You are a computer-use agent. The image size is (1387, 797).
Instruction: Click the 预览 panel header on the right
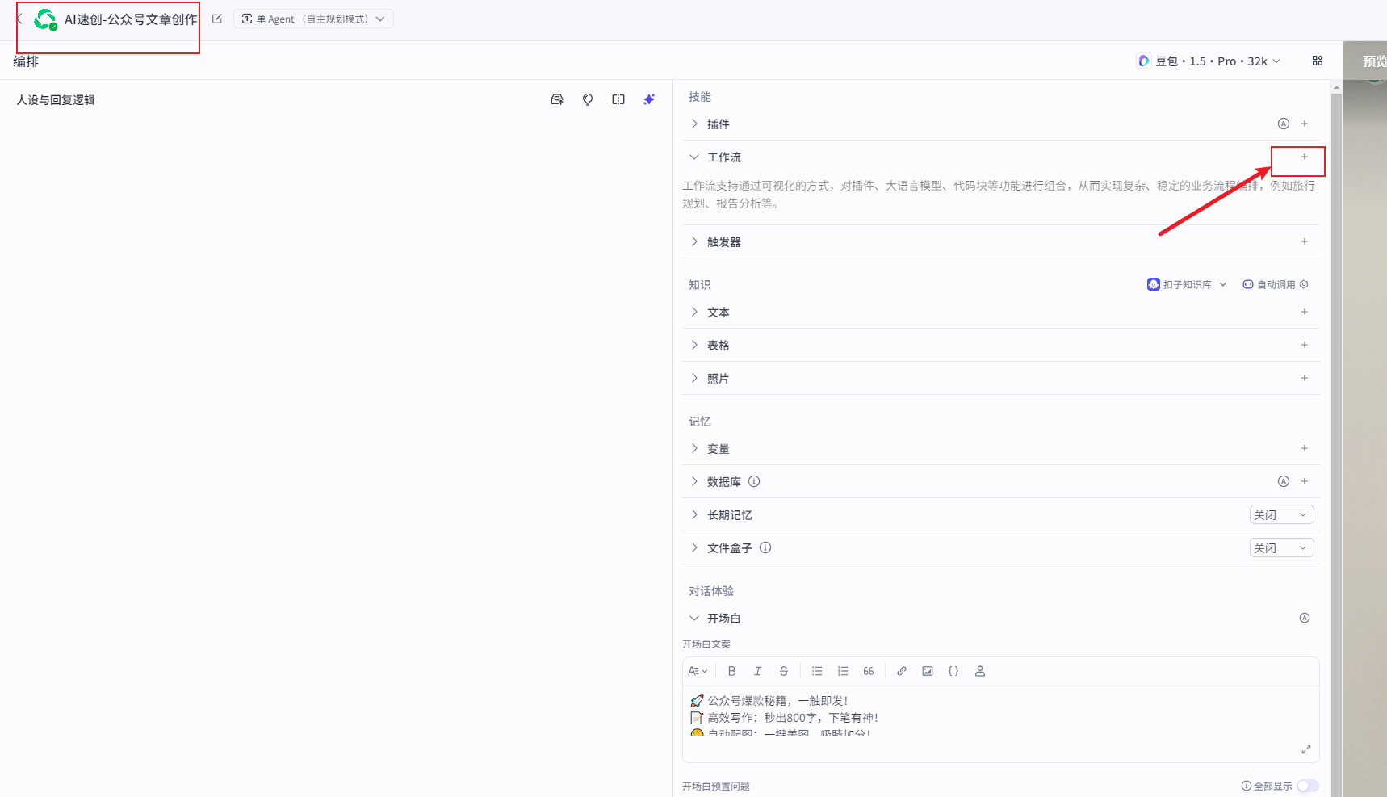[1374, 61]
